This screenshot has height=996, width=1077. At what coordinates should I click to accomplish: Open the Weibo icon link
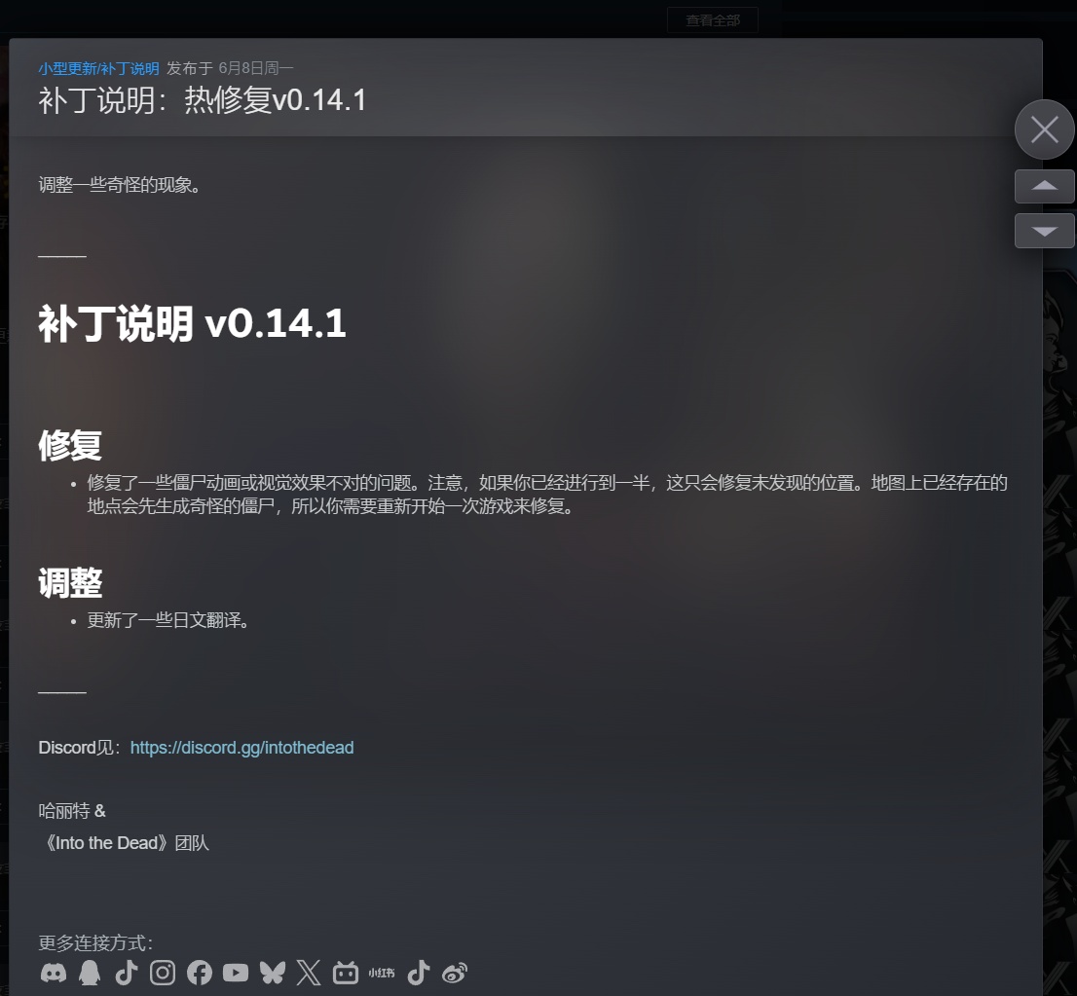[x=455, y=973]
